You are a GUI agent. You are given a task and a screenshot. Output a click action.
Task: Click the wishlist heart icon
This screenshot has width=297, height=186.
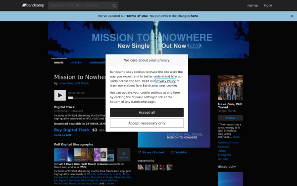(172, 152)
